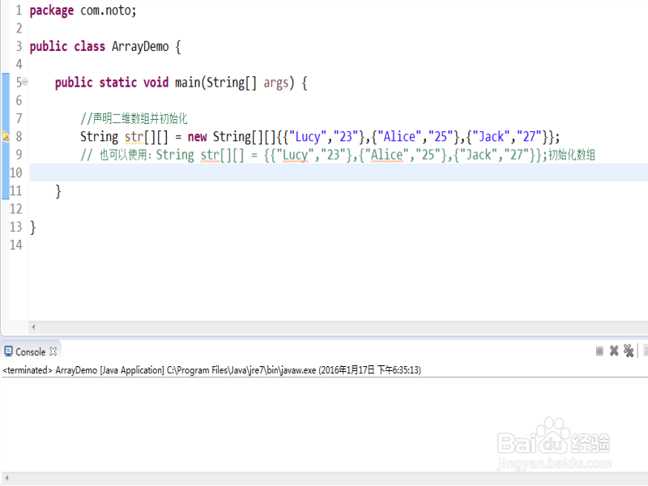The width and height of the screenshot is (648, 486).
Task: Click the main method name on line 5
Action: coord(188,83)
